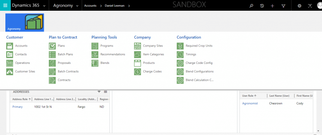This screenshot has width=322, height=135.
Task: Sort by Address Role column header
Action: 21,99
